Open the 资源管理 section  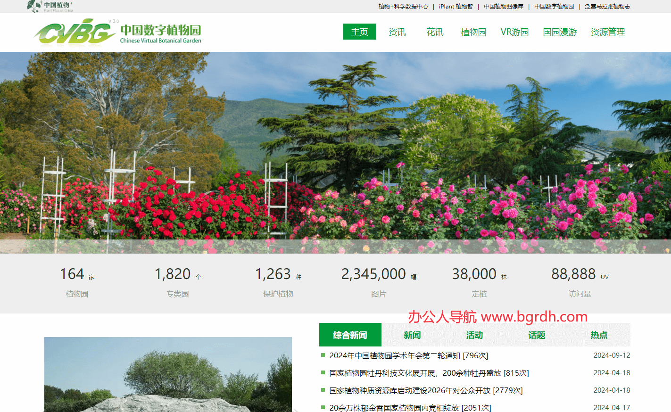(607, 32)
